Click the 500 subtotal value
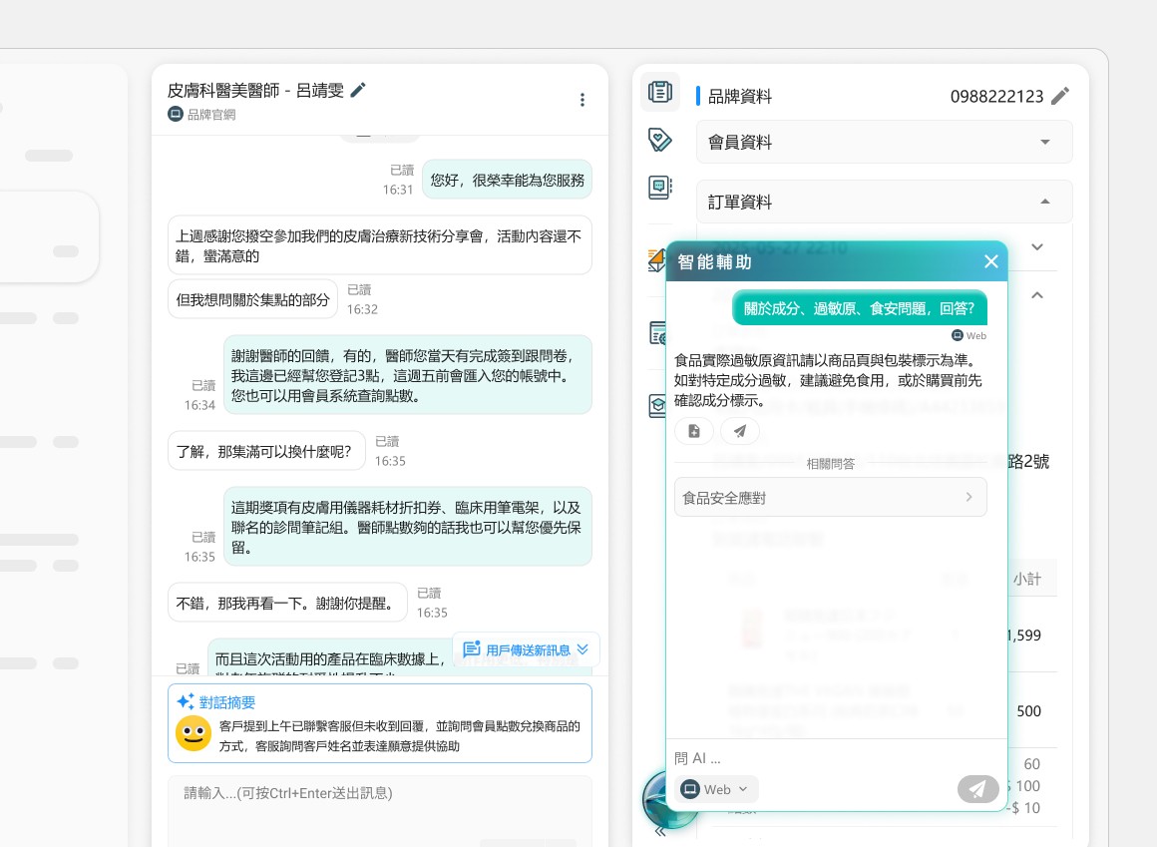1157x847 pixels. point(1028,711)
